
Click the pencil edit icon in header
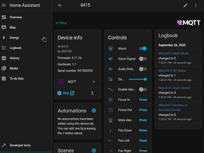[185, 5]
